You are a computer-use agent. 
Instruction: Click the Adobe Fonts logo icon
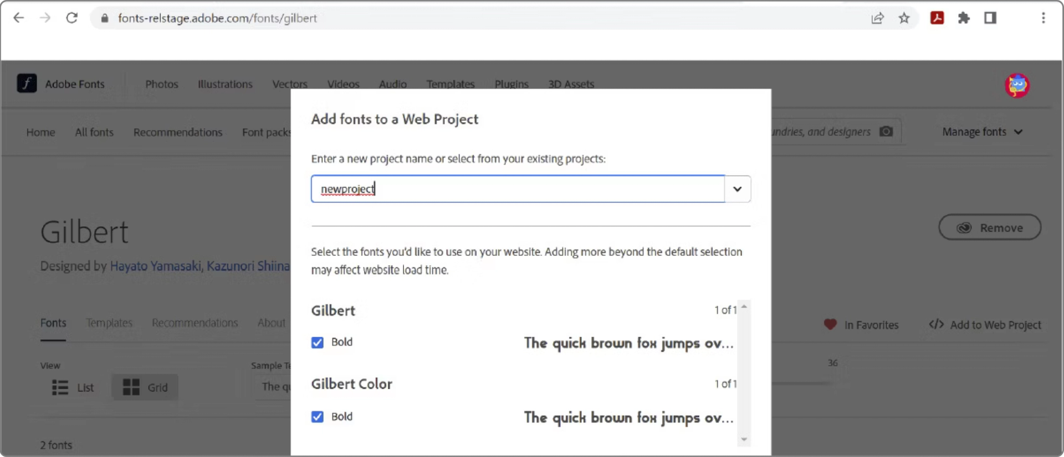pos(27,84)
